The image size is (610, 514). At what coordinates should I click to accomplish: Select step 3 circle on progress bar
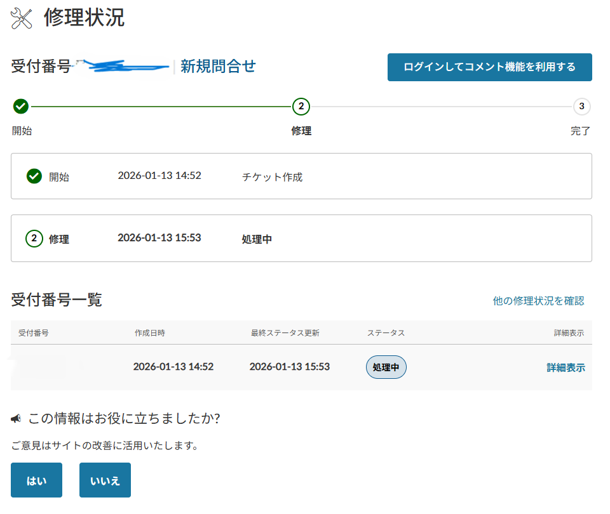[x=581, y=106]
